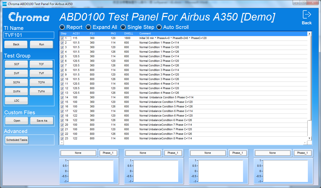
Task: Toggle the Report option
Action: coord(62,27)
